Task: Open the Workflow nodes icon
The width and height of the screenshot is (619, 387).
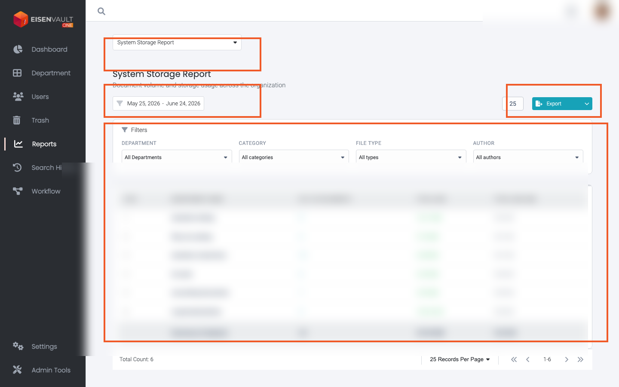Action: [18, 191]
